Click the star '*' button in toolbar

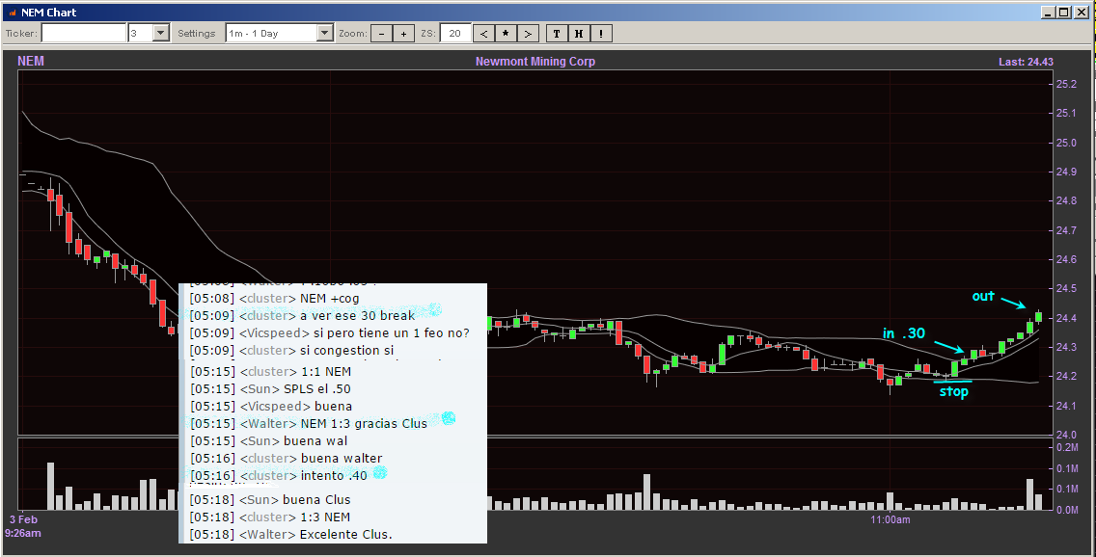click(x=506, y=34)
